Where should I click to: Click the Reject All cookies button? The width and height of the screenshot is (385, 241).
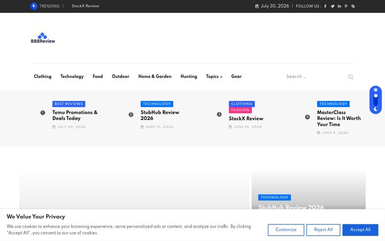tap(323, 230)
